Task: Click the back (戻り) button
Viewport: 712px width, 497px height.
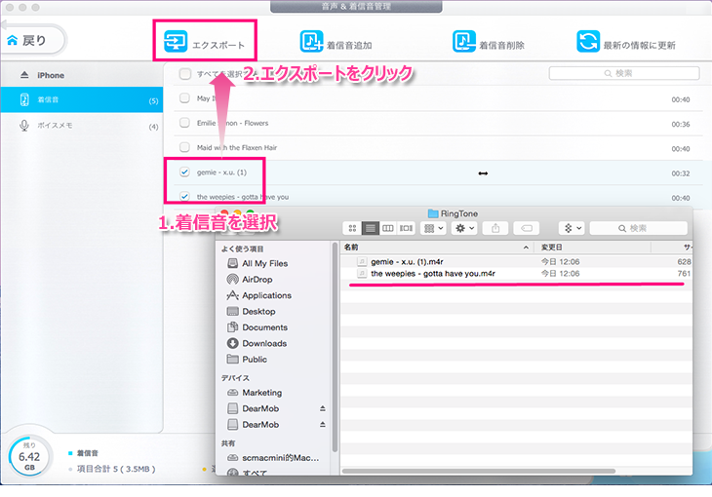Action: 34,41
